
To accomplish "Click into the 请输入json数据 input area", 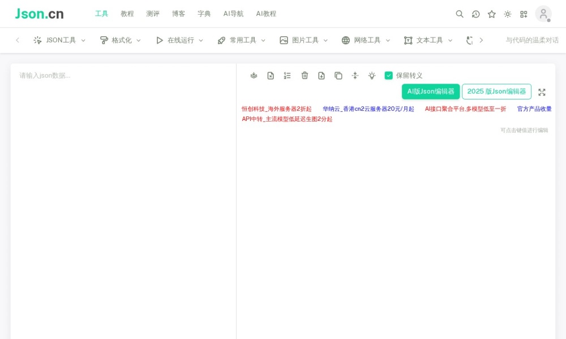I will [123, 201].
